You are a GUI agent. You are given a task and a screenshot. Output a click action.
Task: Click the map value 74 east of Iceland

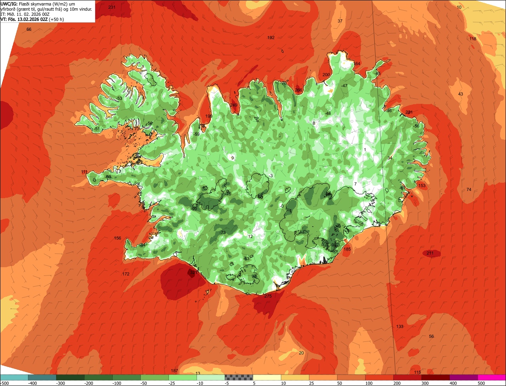469,189
